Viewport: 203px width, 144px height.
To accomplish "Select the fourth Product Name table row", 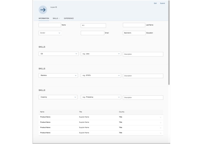I will (101, 133).
